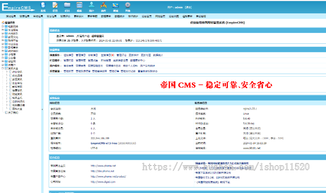Collapse the left sidebar with the arrow handle

coord(42,110)
